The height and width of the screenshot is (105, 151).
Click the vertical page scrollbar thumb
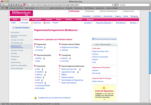[150, 43]
